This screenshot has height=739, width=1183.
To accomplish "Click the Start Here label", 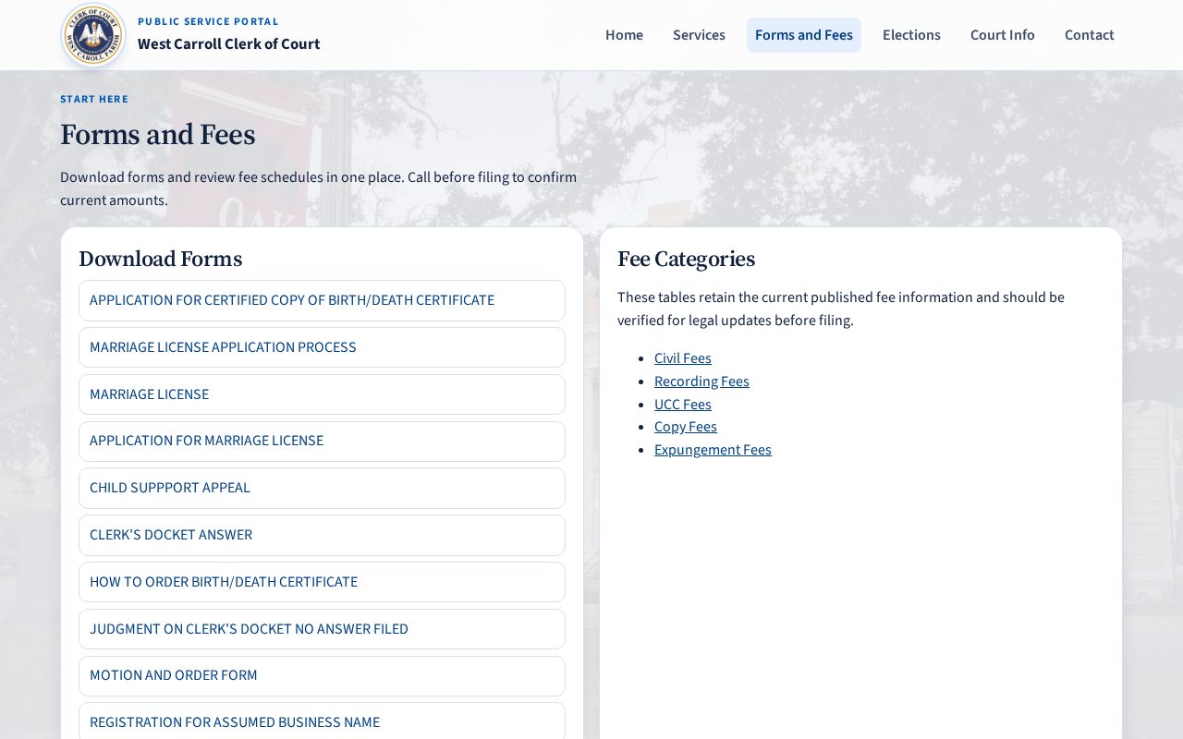I will (x=94, y=99).
